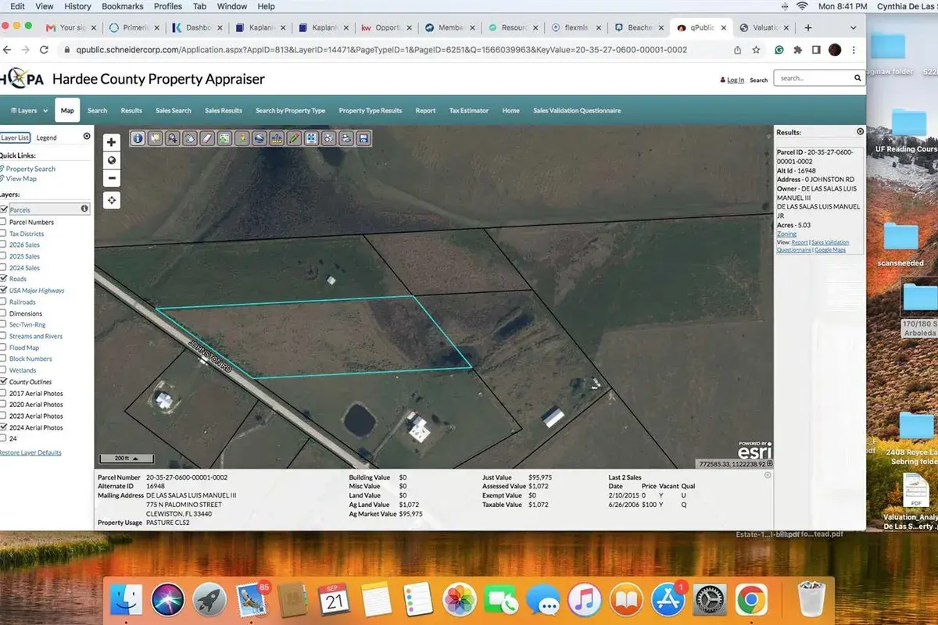Submit search with magnifier icon
The image size is (938, 625).
pos(857,78)
